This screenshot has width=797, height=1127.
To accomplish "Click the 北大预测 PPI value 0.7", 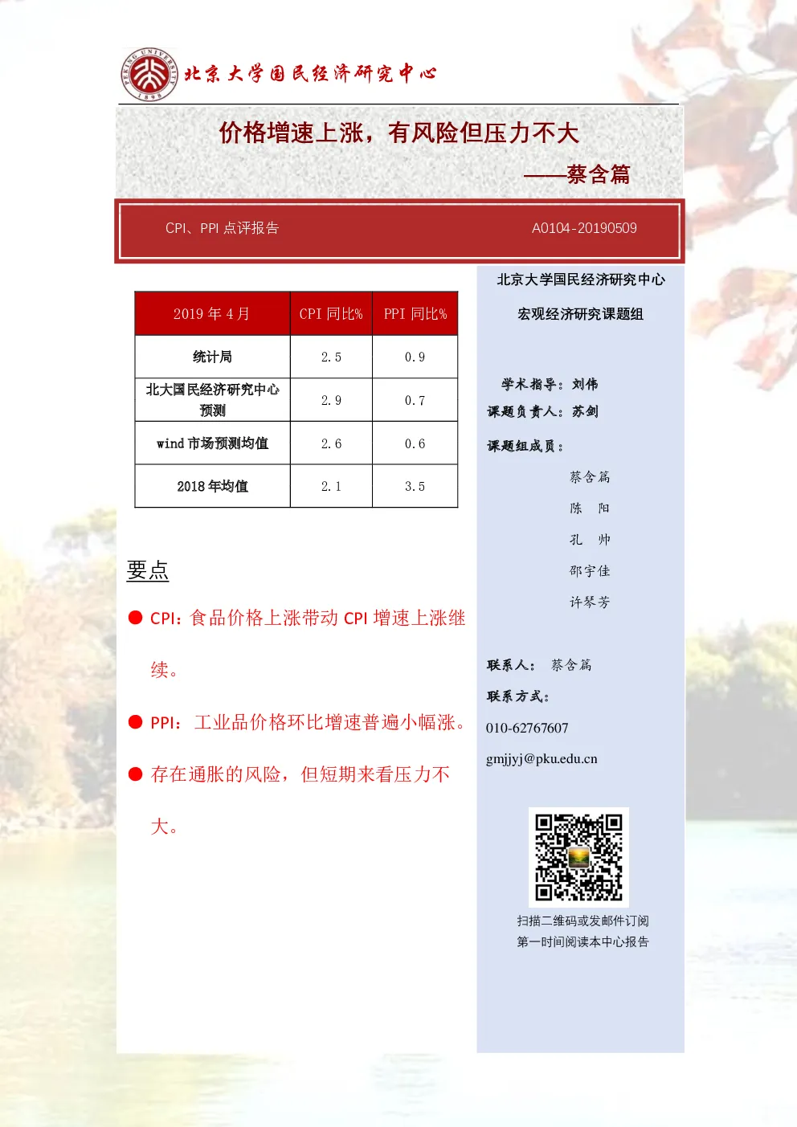I will point(415,401).
